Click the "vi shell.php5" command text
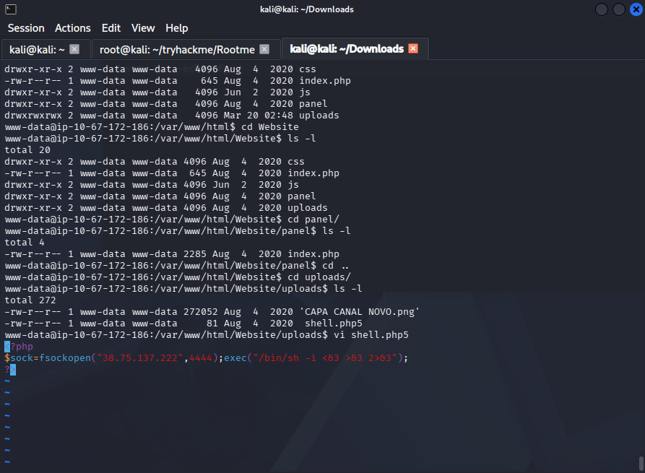The height and width of the screenshot is (473, 645). click(371, 335)
